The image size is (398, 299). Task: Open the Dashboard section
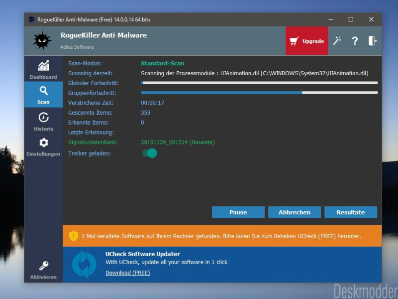43,70
